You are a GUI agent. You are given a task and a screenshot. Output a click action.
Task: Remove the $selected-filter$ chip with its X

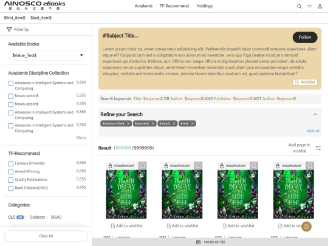[128, 123]
